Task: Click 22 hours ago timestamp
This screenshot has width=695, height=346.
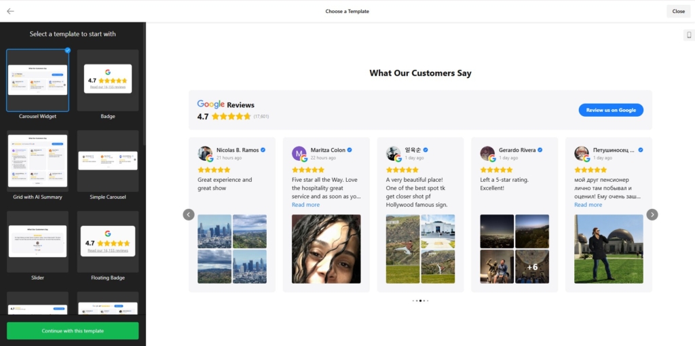Action: [x=323, y=157]
